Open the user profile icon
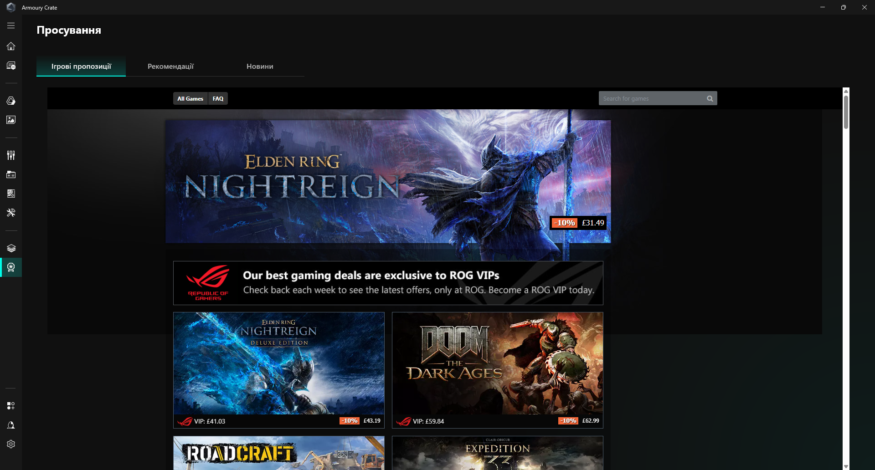 coord(11,425)
